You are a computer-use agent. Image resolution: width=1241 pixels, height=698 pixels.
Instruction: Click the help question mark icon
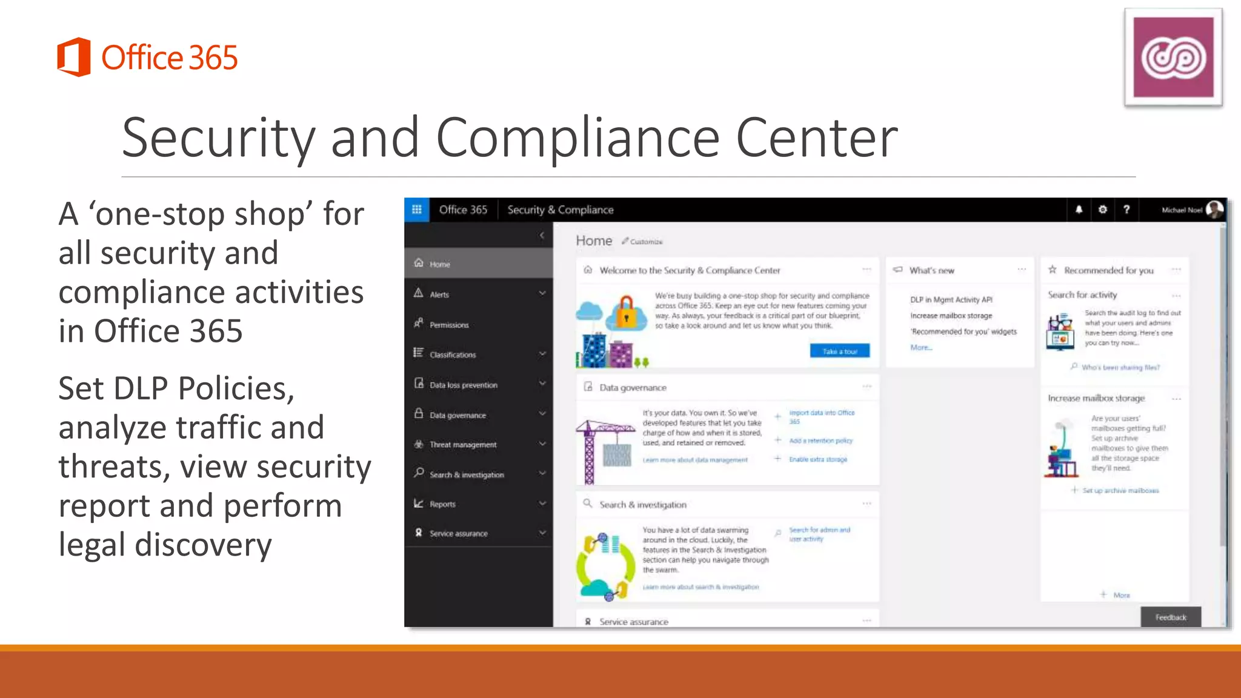[1126, 210]
